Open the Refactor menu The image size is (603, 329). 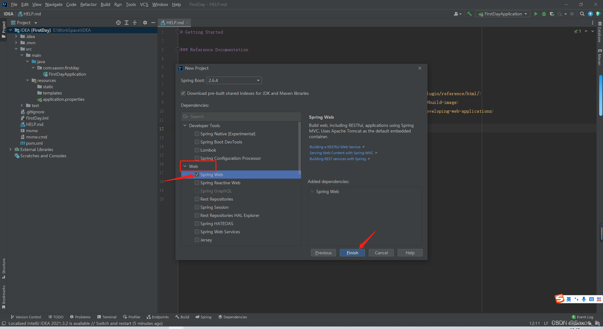(x=88, y=4)
